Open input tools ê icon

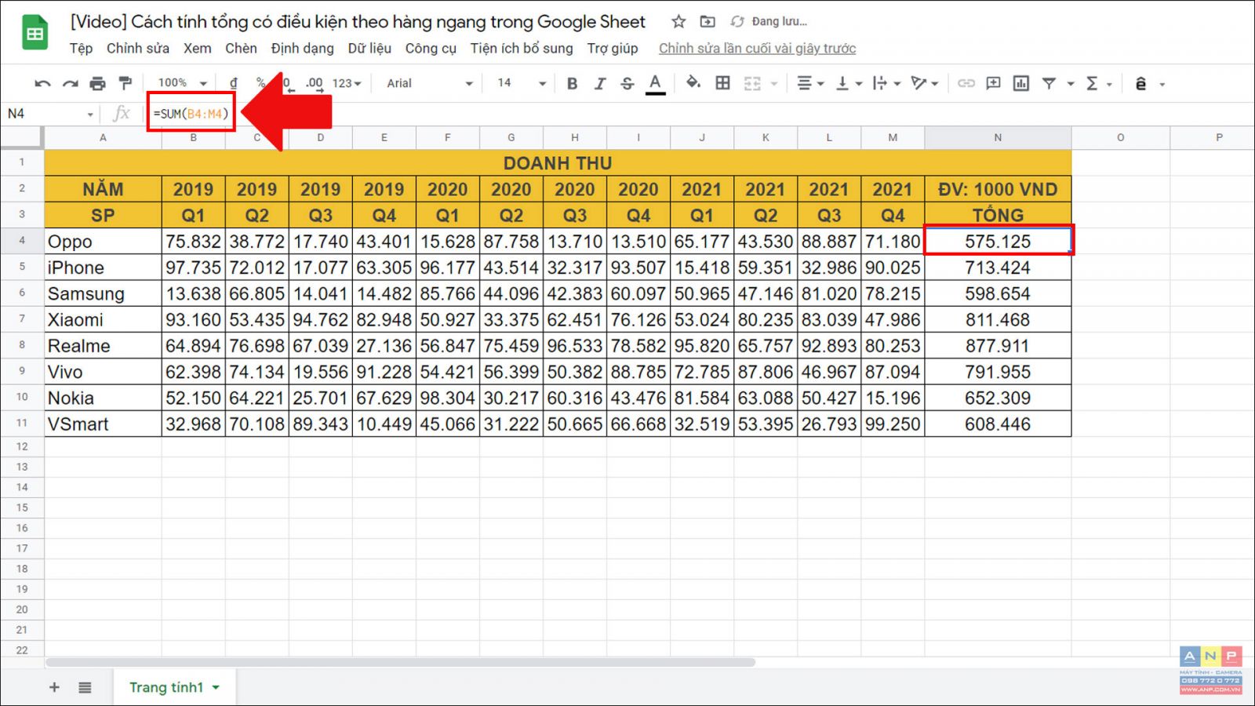pos(1141,83)
